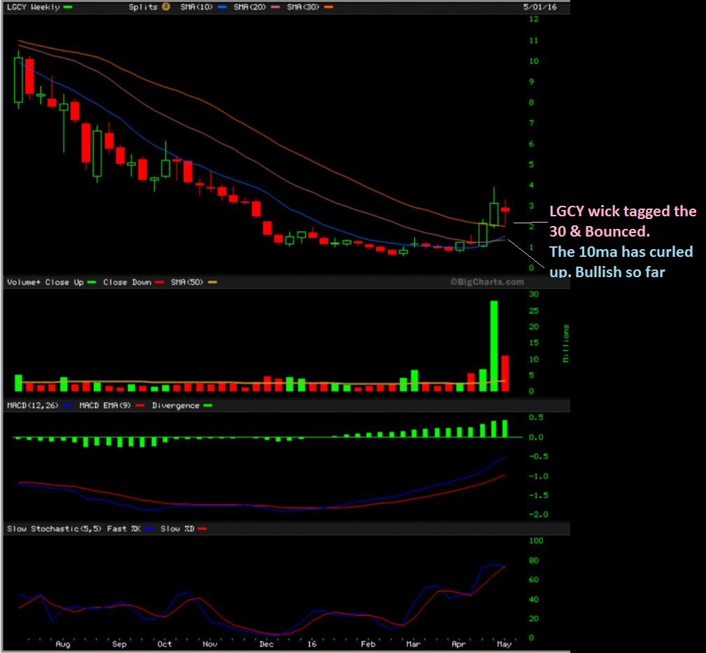Screen dimensions: 706x653
Task: Click the SMA(50) volume legend marker
Action: point(213,282)
